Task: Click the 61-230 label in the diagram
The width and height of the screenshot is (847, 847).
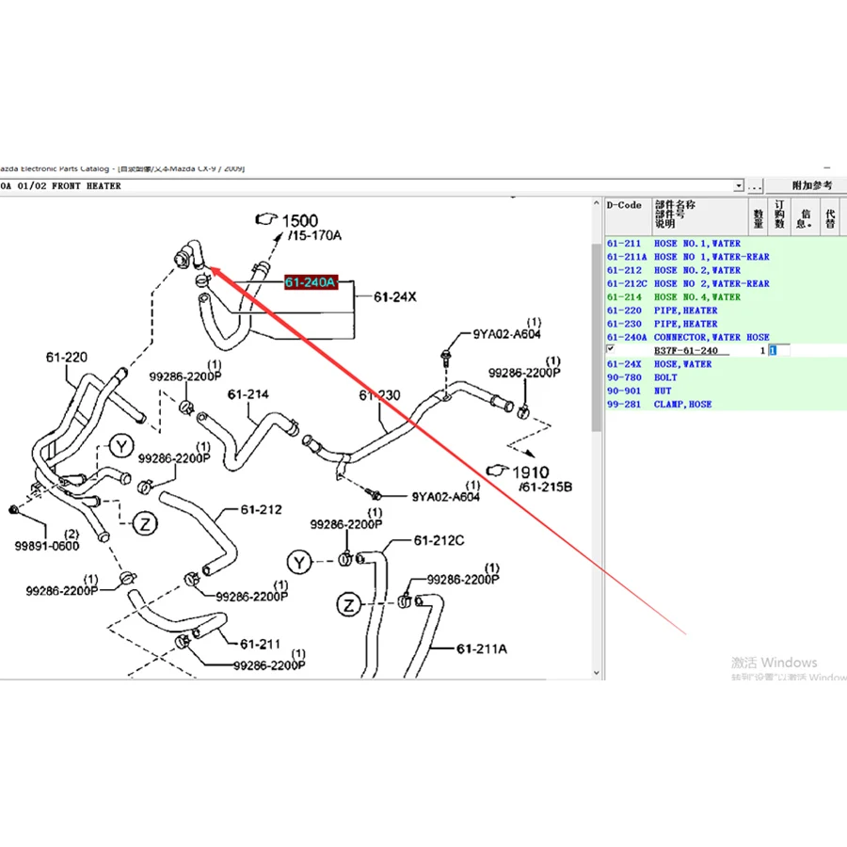Action: pos(380,395)
